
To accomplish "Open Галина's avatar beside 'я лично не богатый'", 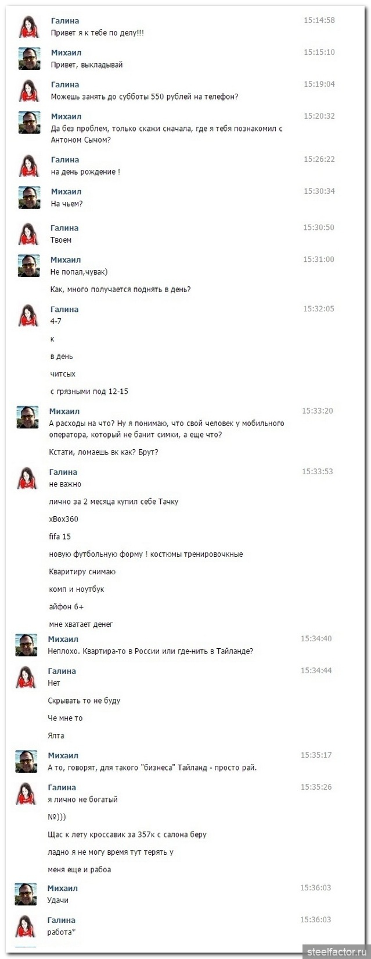I will (x=26, y=794).
